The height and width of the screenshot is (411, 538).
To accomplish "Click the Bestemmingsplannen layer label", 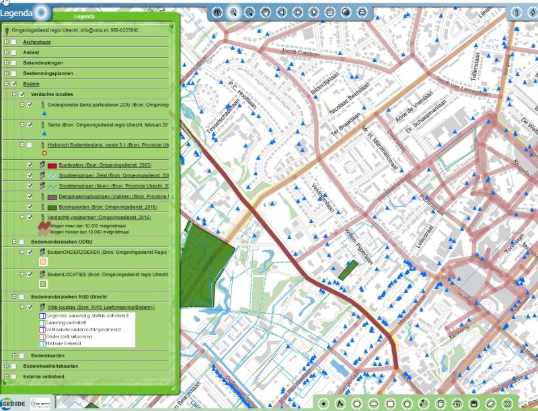I will pos(48,73).
